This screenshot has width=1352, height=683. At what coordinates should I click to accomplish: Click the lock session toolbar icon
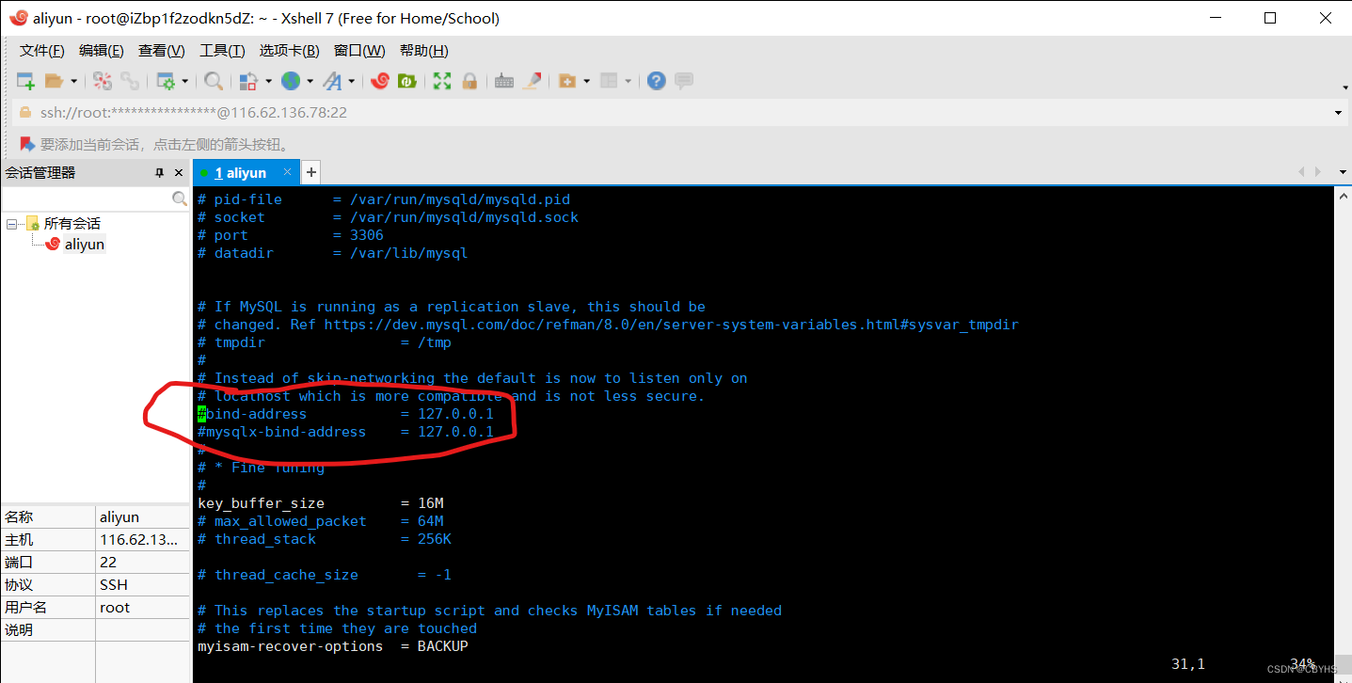[x=469, y=81]
